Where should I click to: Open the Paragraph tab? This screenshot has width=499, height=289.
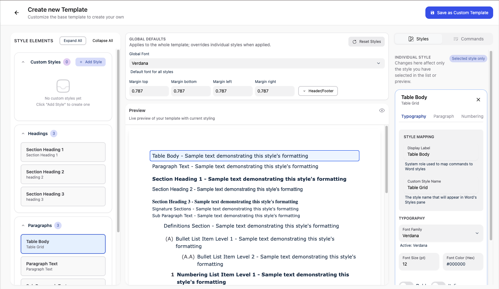(444, 116)
